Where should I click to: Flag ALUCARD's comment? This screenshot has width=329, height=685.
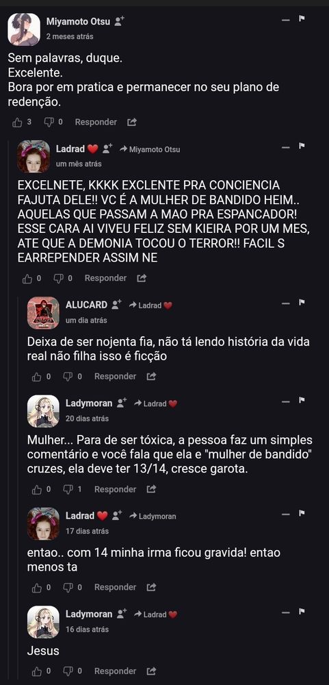302,302
